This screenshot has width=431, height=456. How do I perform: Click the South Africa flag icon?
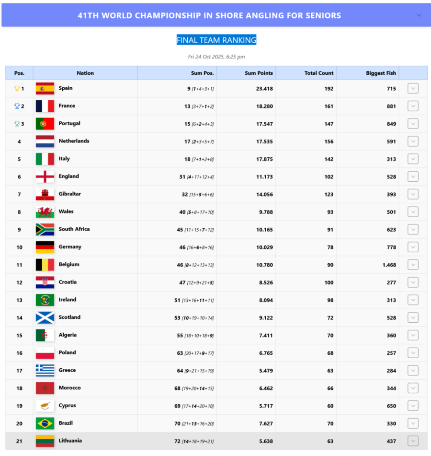coord(45,230)
